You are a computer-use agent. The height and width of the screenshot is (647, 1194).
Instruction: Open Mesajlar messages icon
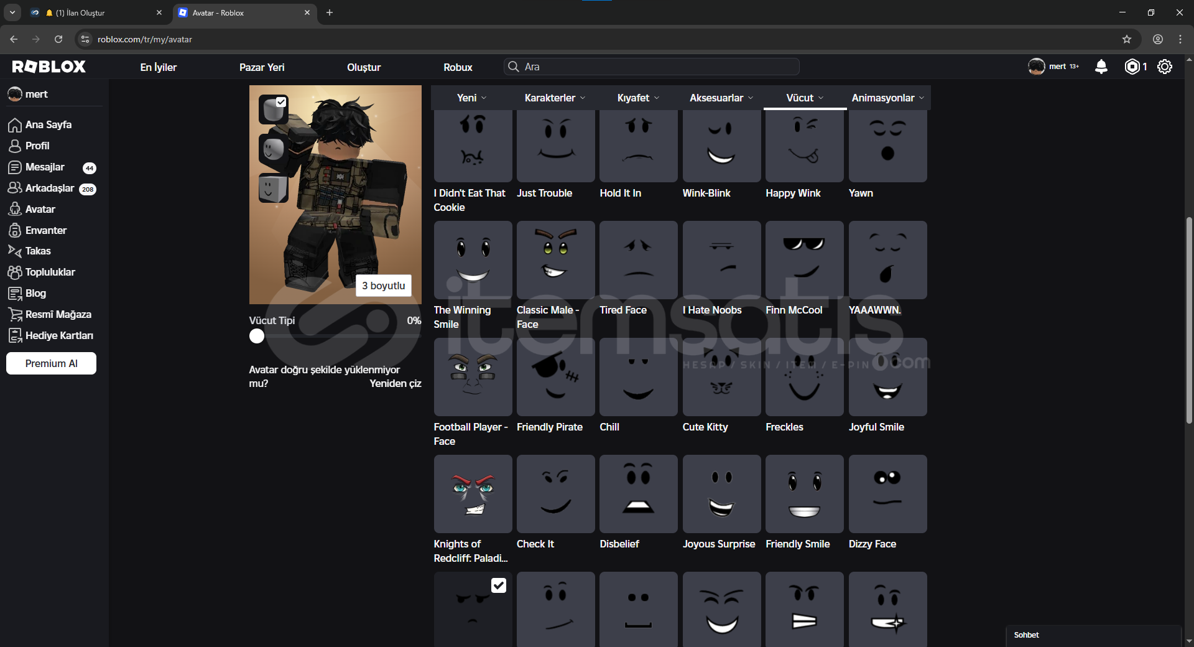coord(15,167)
